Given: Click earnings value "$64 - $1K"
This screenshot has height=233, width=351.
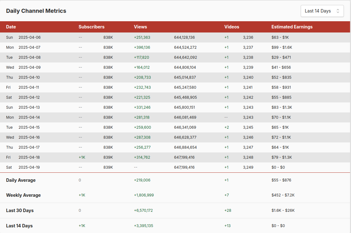Looking at the screenshot, I should (280, 147).
